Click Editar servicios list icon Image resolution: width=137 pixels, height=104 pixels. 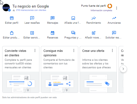[x=32, y=33]
